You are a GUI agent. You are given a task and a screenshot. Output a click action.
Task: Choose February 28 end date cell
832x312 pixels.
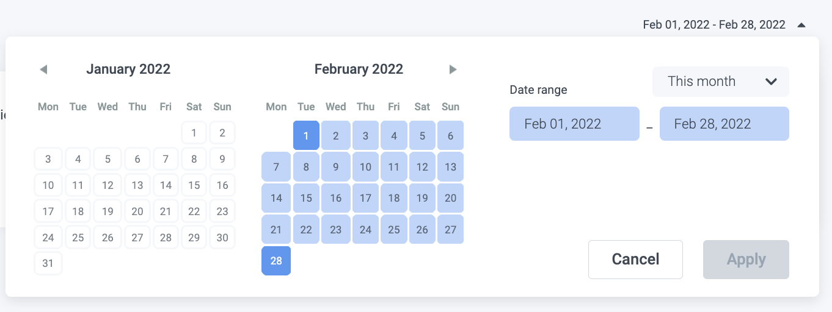(x=276, y=261)
